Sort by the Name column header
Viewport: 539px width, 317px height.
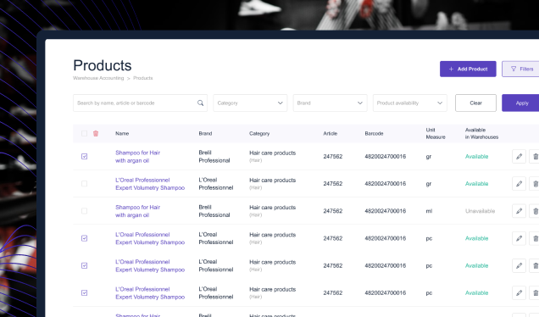coord(122,133)
